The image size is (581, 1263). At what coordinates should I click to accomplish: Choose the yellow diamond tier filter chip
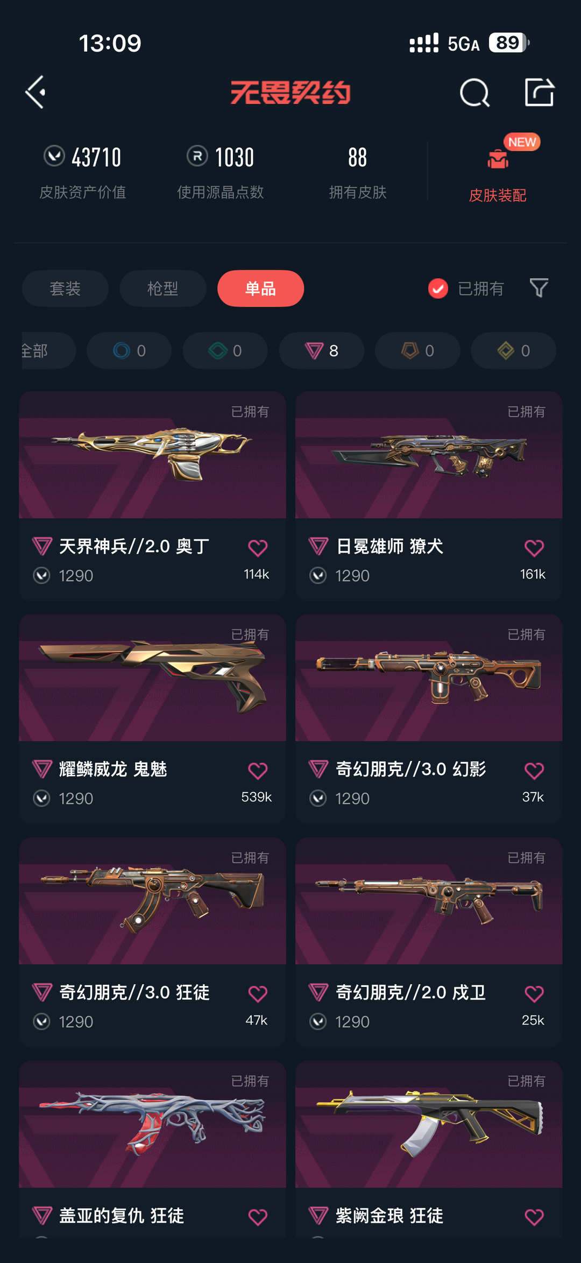513,350
